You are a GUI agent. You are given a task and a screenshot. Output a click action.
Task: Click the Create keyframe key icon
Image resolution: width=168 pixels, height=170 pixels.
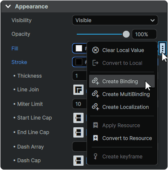click(x=96, y=156)
